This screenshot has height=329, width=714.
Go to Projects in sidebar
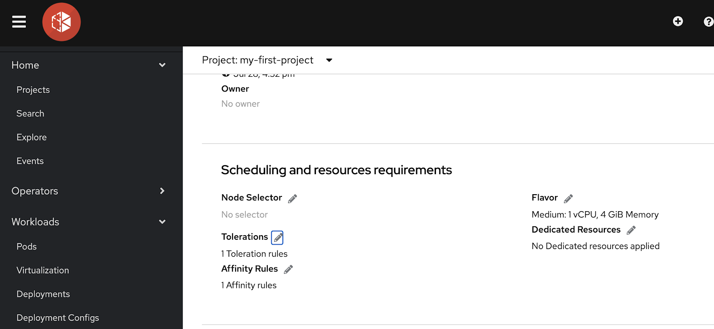pyautogui.click(x=33, y=90)
